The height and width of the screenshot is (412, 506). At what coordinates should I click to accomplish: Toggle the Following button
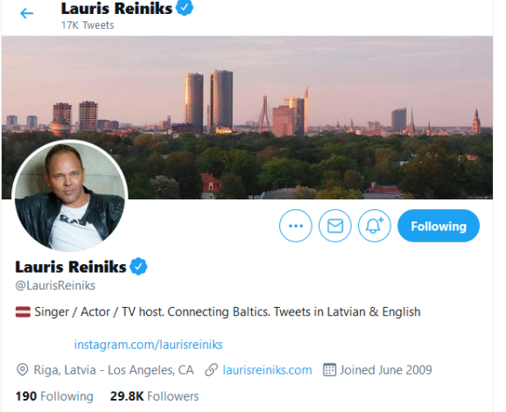coord(439,226)
